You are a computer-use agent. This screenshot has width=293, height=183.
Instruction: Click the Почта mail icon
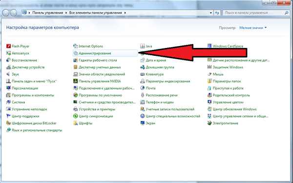click(x=143, y=88)
